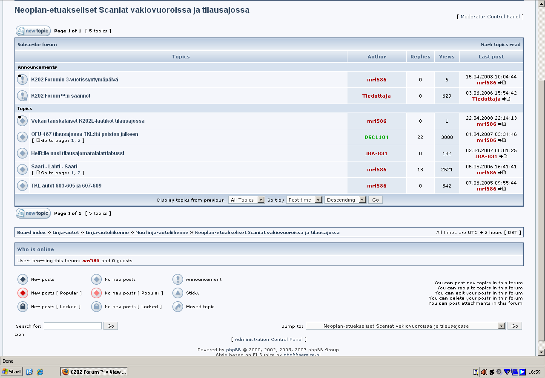Viewport: 545px width, 378px height.
Task: Click help question mark tray icon
Action: coord(476,372)
